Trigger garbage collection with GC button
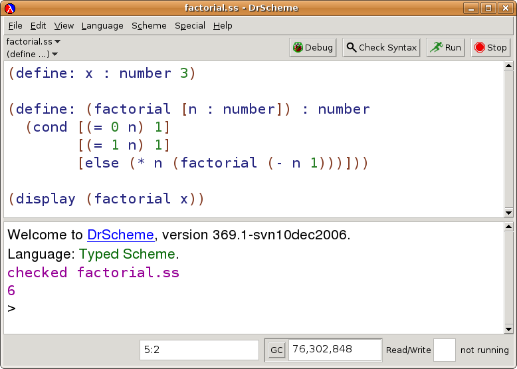The image size is (517, 369). (276, 350)
